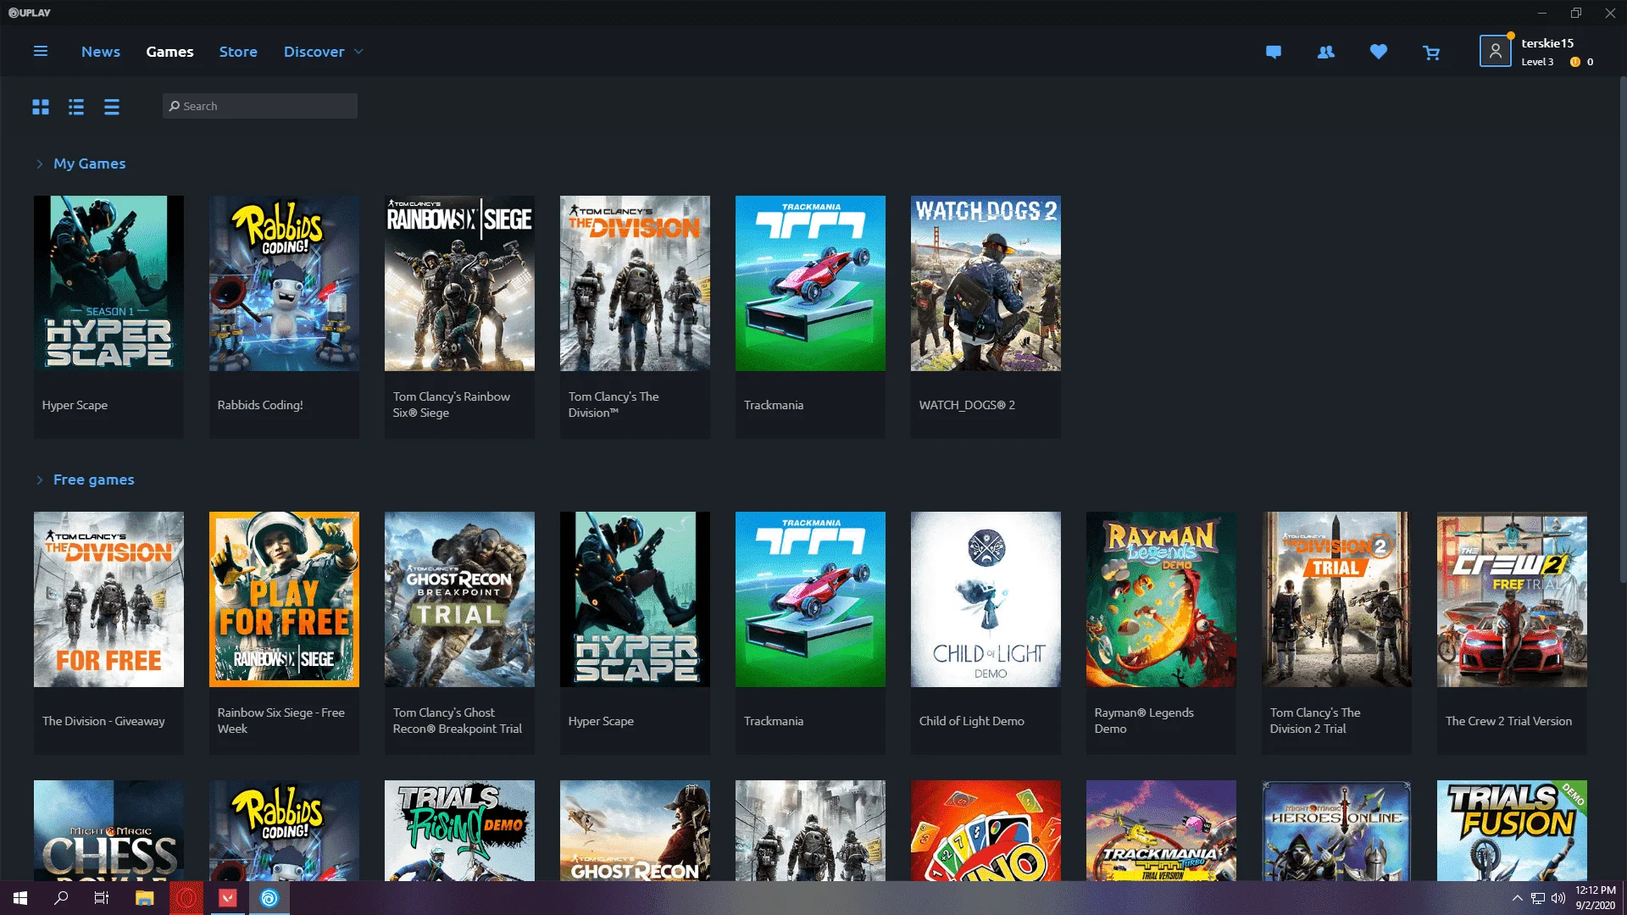This screenshot has width=1627, height=915.
Task: Open Trackmania Turbo Trial Version cover
Action: (x=1161, y=830)
